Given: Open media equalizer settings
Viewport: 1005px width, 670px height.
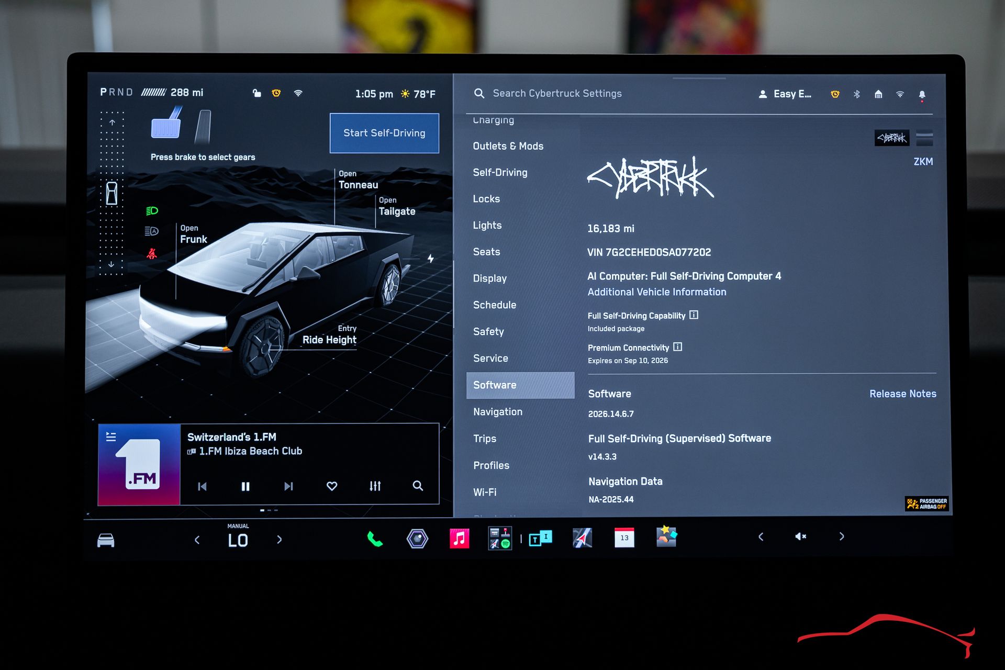Looking at the screenshot, I should click(x=375, y=486).
